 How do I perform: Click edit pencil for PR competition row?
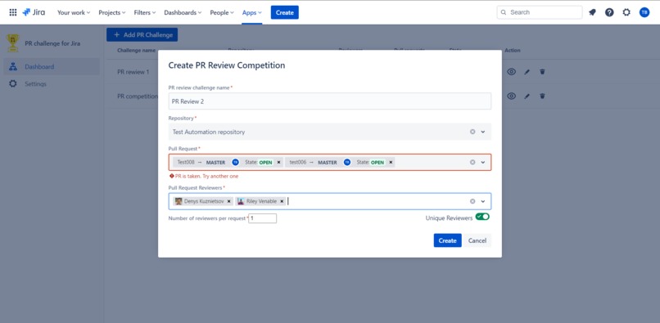pos(527,96)
